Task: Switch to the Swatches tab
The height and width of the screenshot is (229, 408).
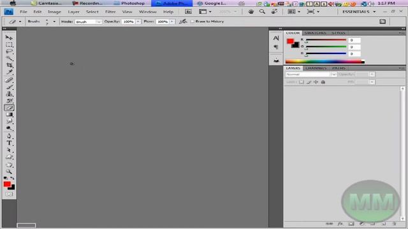Action: click(315, 33)
